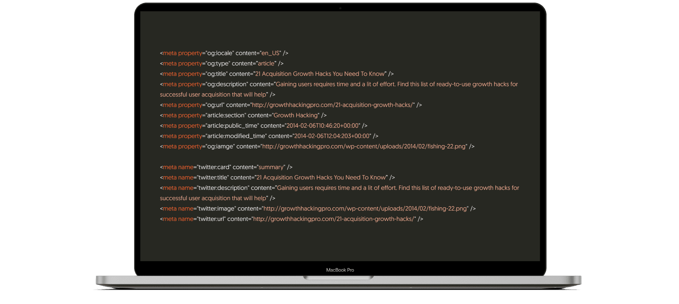This screenshot has height=304, width=679.
Task: Click the "Growth Hacking" article:section value
Action: [x=296, y=115]
